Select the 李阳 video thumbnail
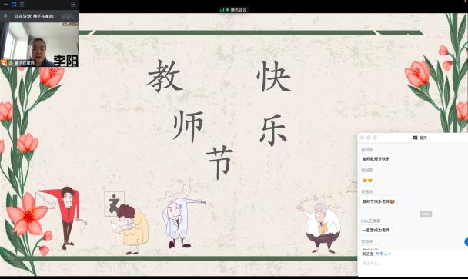This screenshot has width=468, height=279. coord(39,44)
